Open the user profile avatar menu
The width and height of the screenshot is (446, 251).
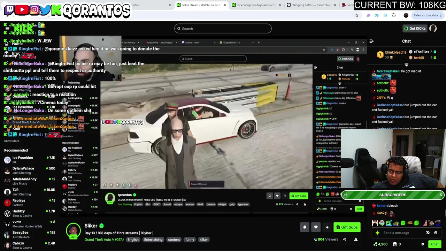pos(433,29)
